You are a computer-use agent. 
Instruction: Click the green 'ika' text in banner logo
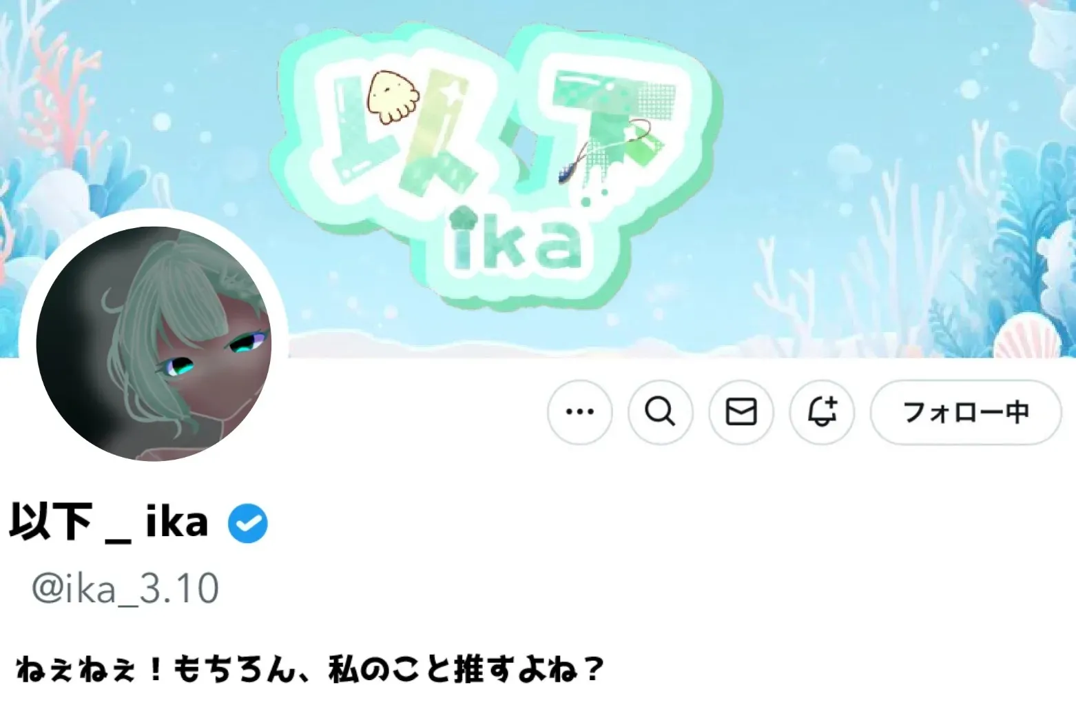pos(514,240)
